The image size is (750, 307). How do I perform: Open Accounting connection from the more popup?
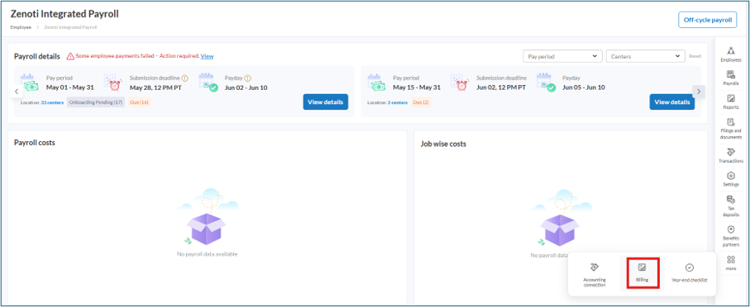595,275
